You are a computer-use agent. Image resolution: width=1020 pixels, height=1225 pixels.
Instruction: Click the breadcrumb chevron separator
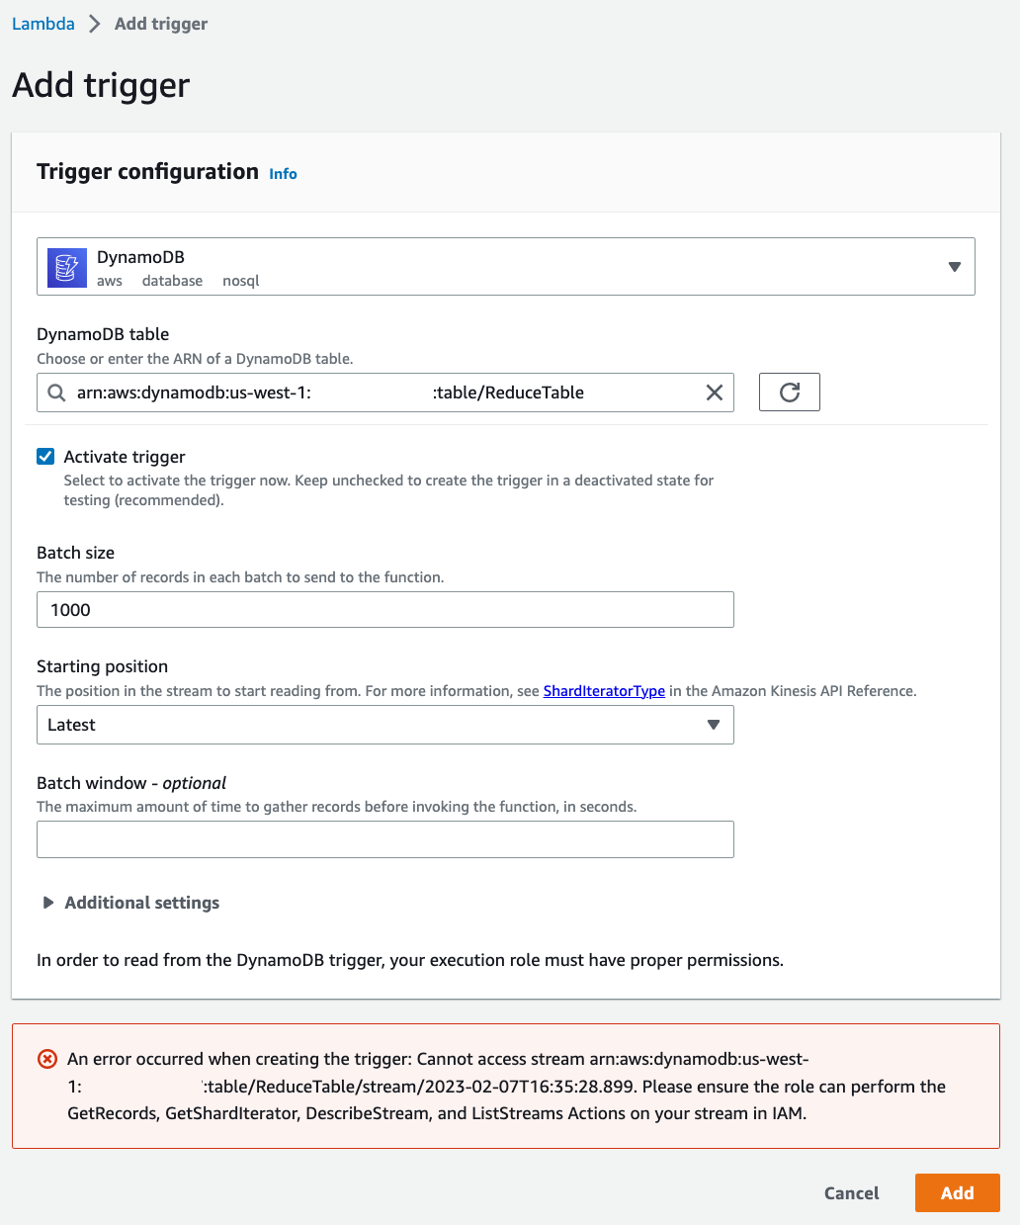click(x=95, y=24)
